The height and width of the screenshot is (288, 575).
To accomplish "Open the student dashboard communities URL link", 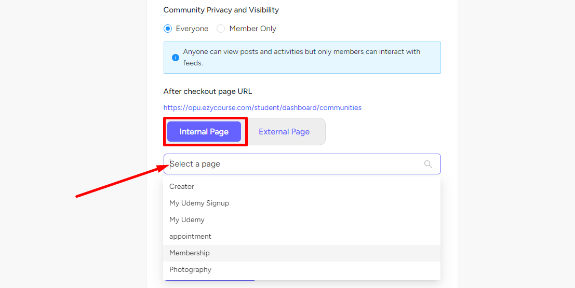I will (x=262, y=108).
